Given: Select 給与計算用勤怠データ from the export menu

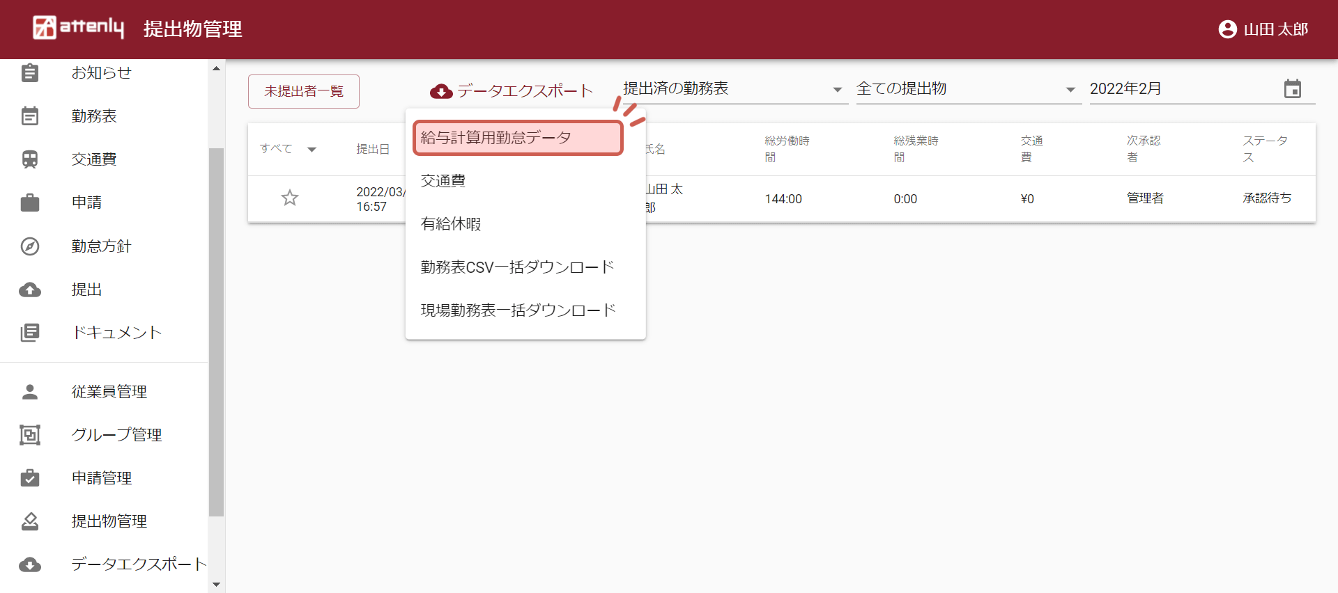Looking at the screenshot, I should pos(517,138).
